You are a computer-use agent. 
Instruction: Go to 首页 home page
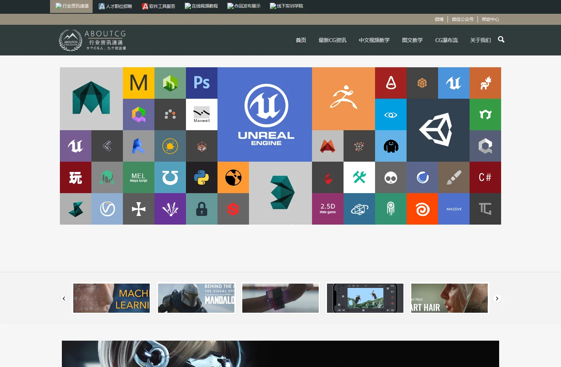pos(301,40)
